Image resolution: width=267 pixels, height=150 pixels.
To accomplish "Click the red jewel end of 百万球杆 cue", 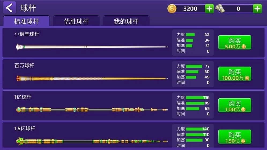I will tap(19, 78).
